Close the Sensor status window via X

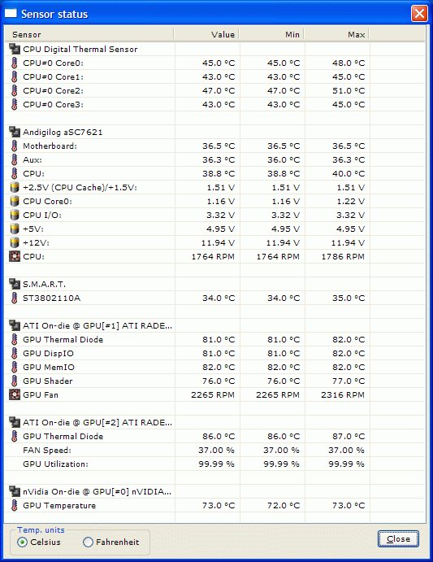(419, 14)
